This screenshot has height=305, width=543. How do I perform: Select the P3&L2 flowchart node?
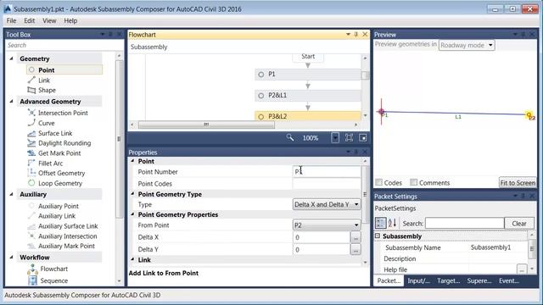pyautogui.click(x=308, y=117)
